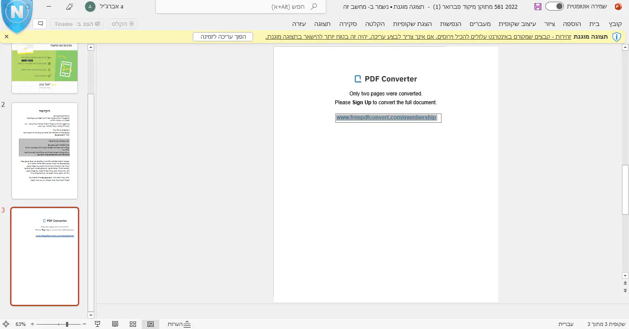Open the קובץ (File) menu

615,24
